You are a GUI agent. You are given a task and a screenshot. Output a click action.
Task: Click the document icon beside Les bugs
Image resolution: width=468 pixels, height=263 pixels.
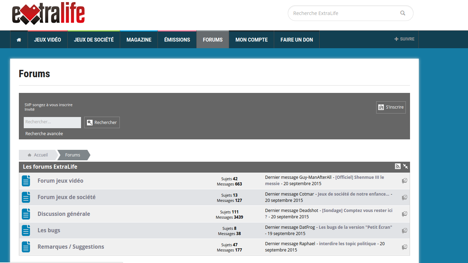[26, 231]
